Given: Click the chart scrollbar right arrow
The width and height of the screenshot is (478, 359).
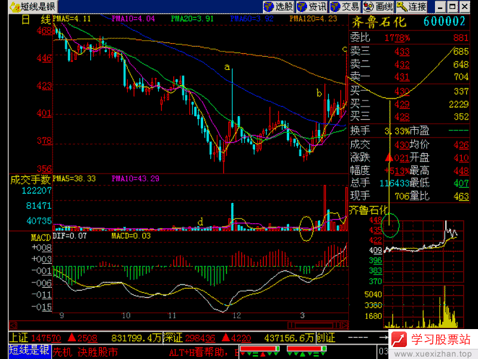Looking at the screenshot, I should 345,325.
